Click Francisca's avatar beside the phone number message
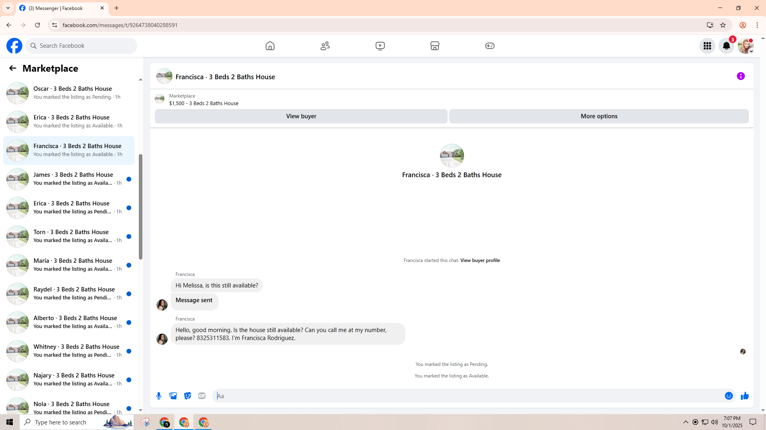The height and width of the screenshot is (430, 766). coord(162,339)
